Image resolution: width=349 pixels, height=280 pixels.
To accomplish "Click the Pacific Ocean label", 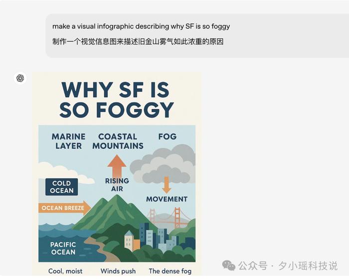I will click(63, 248).
